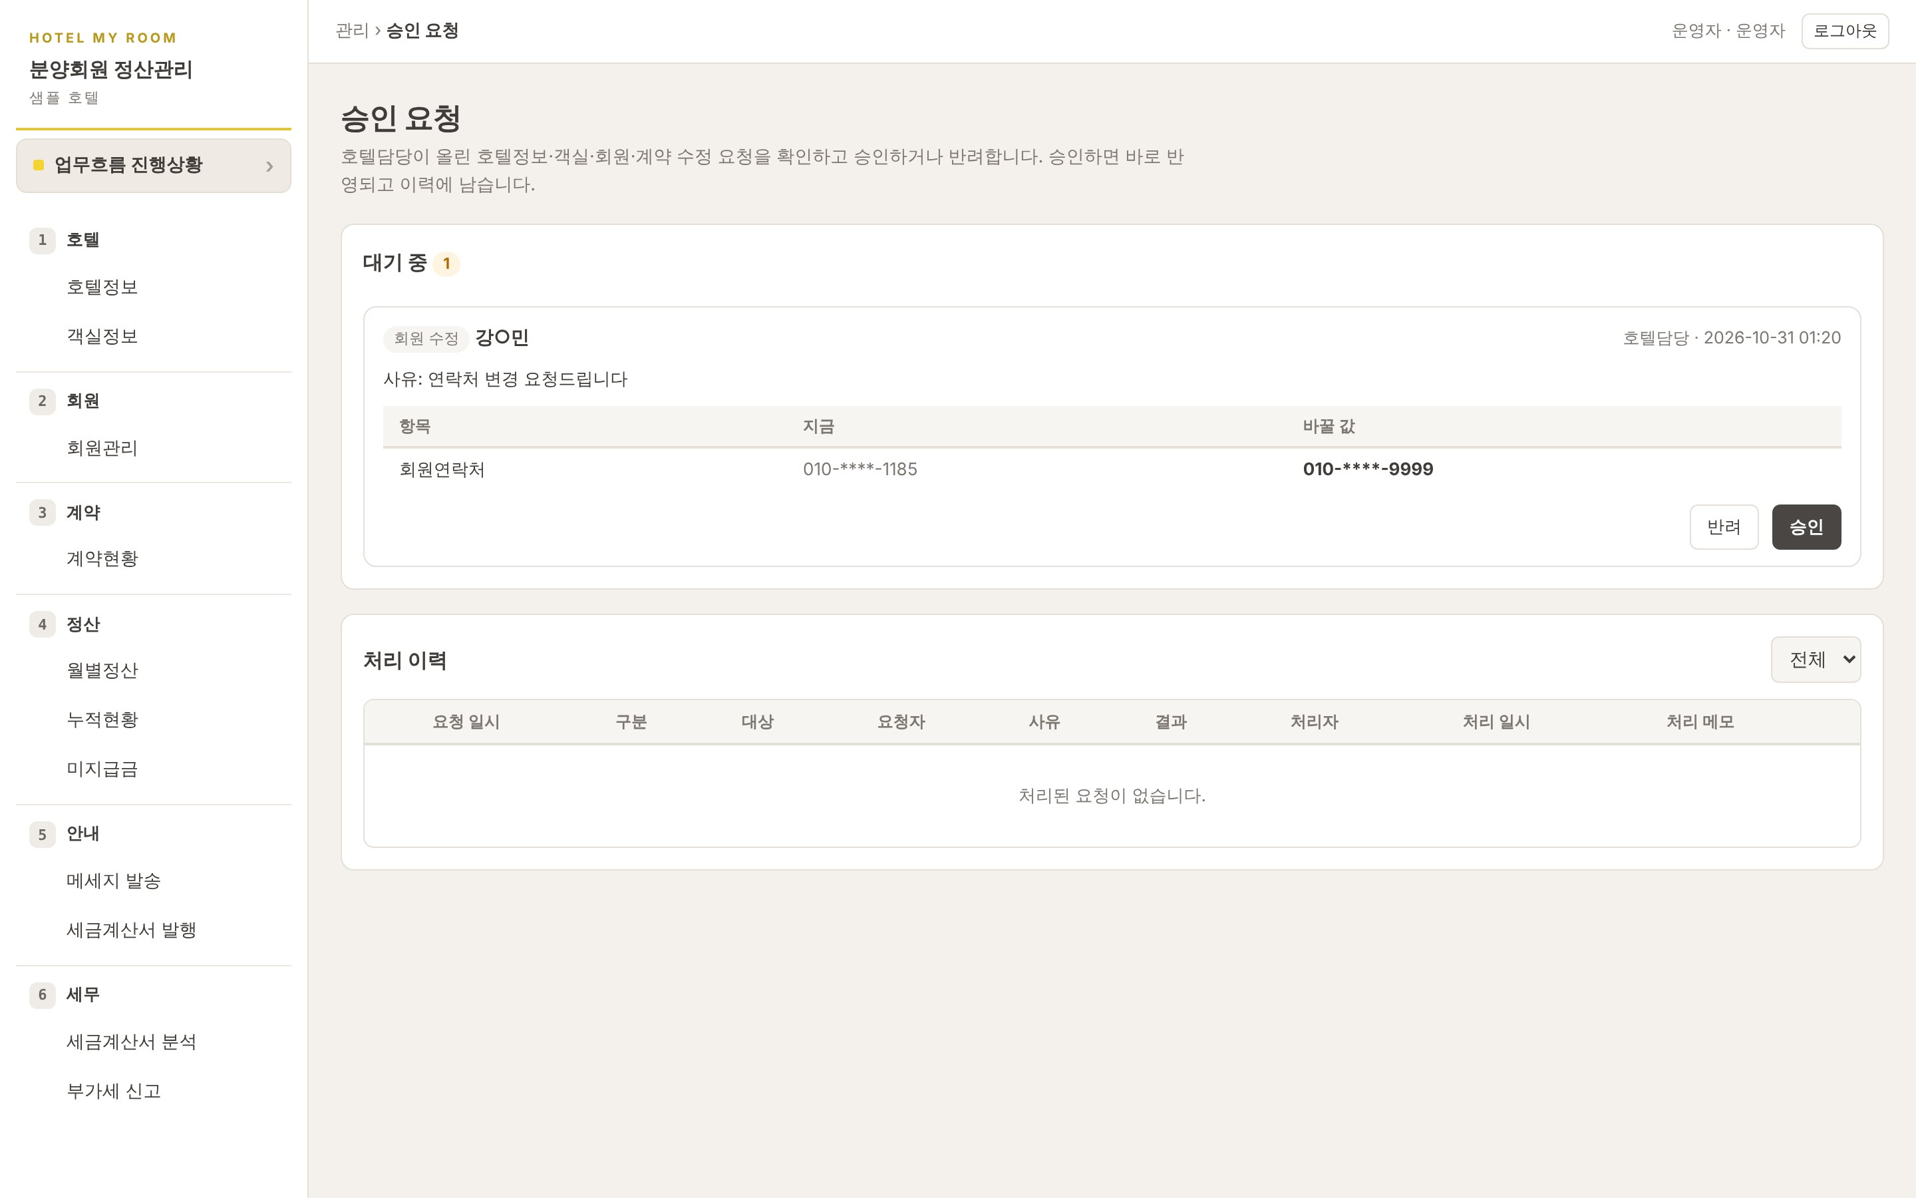Open 월별정산 in the sidebar
Viewport: 1916px width, 1198px height.
tap(102, 670)
